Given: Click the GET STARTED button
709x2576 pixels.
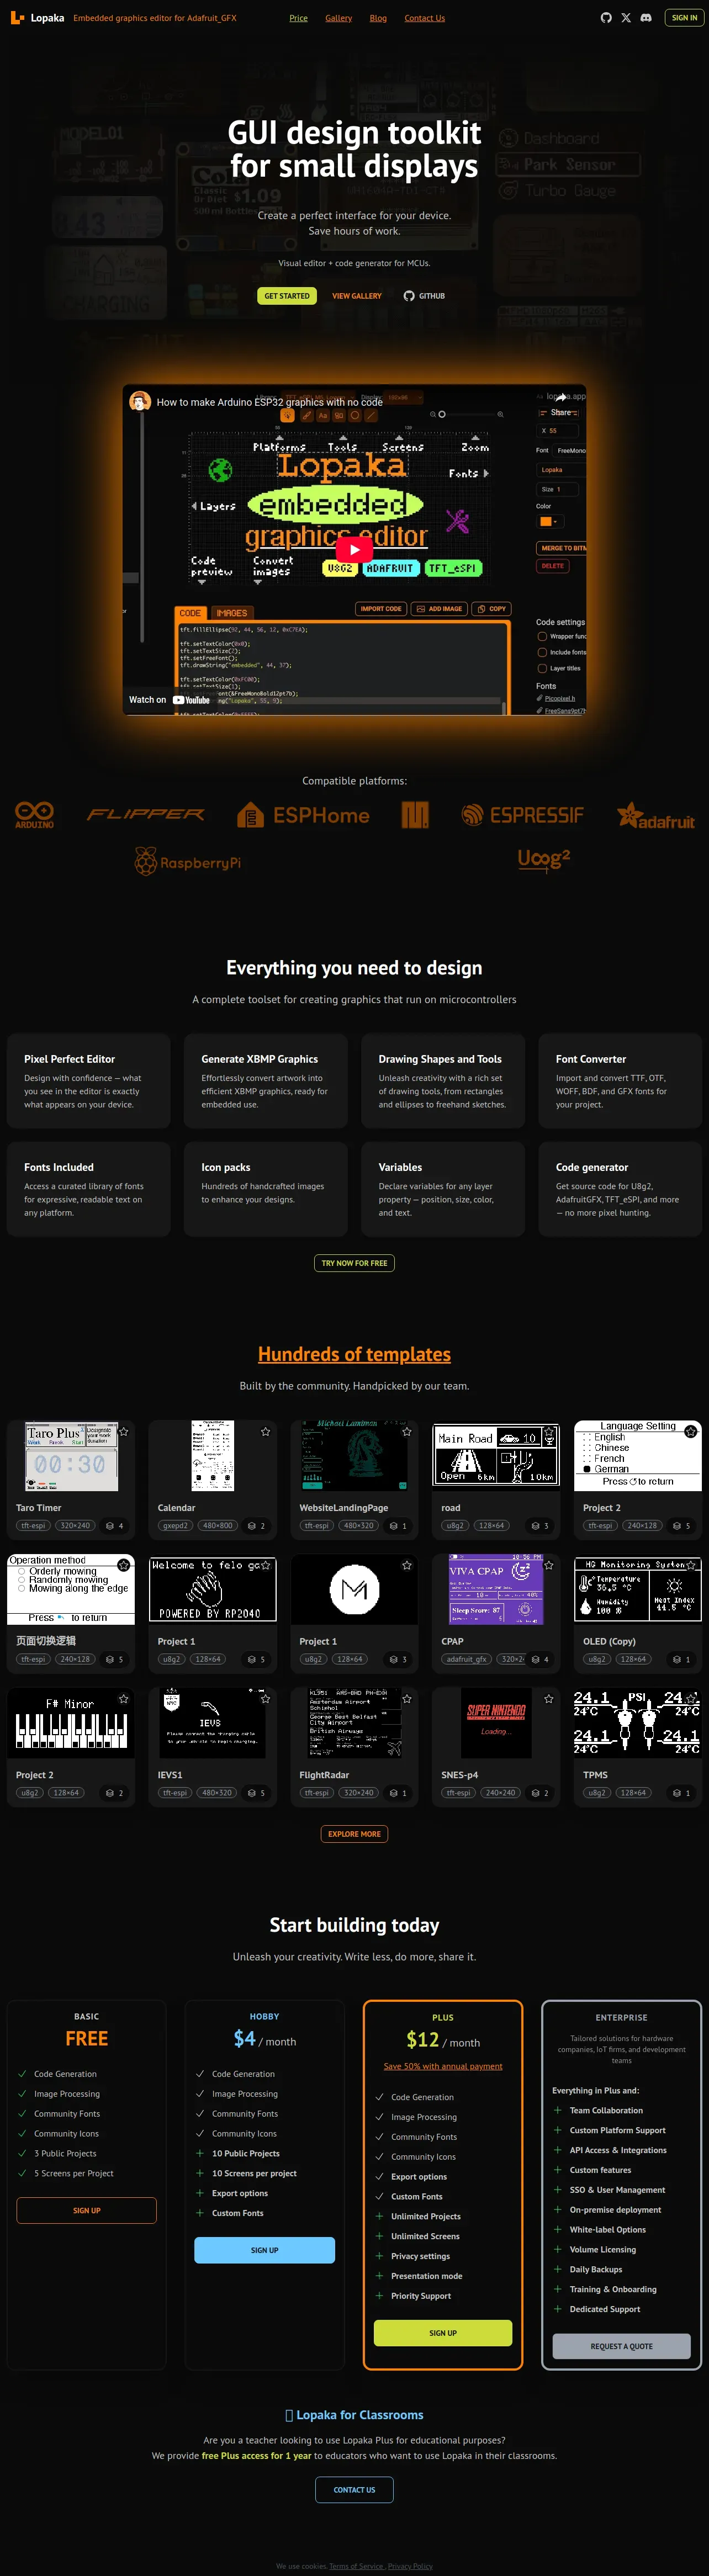Looking at the screenshot, I should (x=287, y=296).
